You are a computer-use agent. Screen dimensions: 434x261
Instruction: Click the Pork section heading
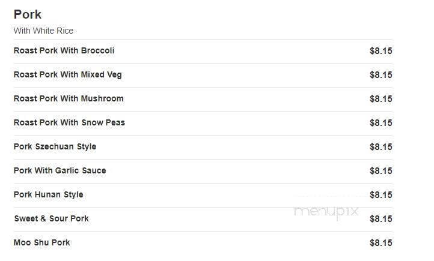28,14
